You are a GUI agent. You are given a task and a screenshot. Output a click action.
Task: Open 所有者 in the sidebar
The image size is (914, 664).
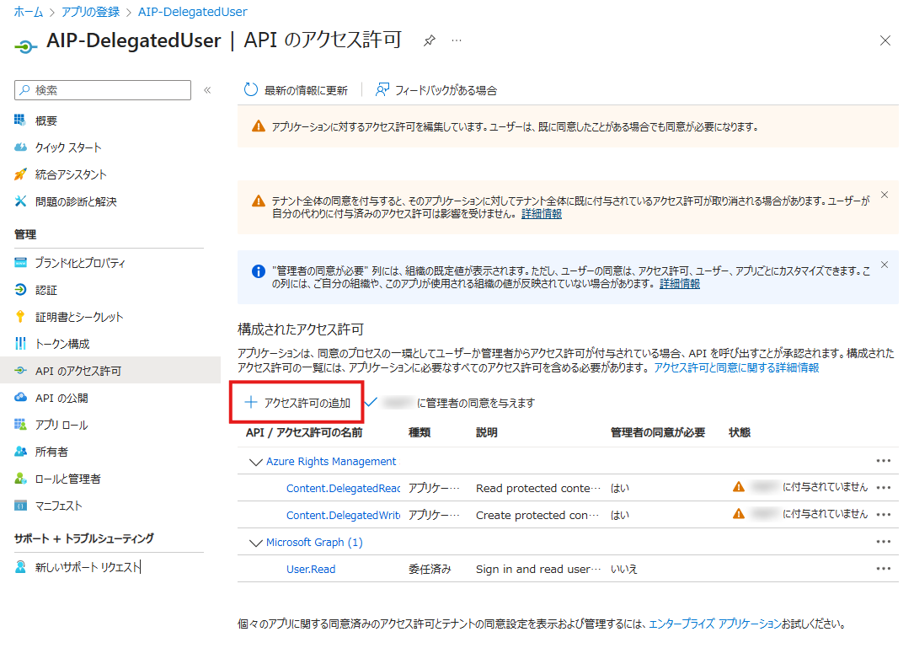[x=51, y=451]
